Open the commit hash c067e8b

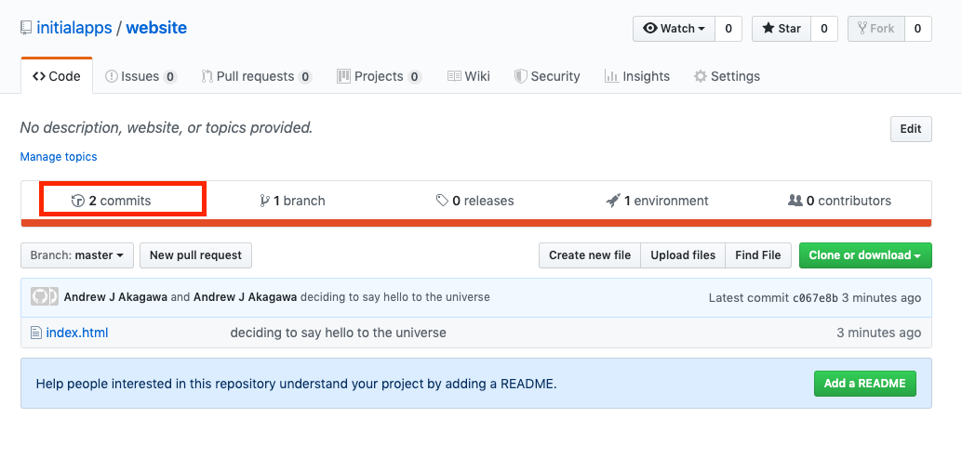click(815, 298)
